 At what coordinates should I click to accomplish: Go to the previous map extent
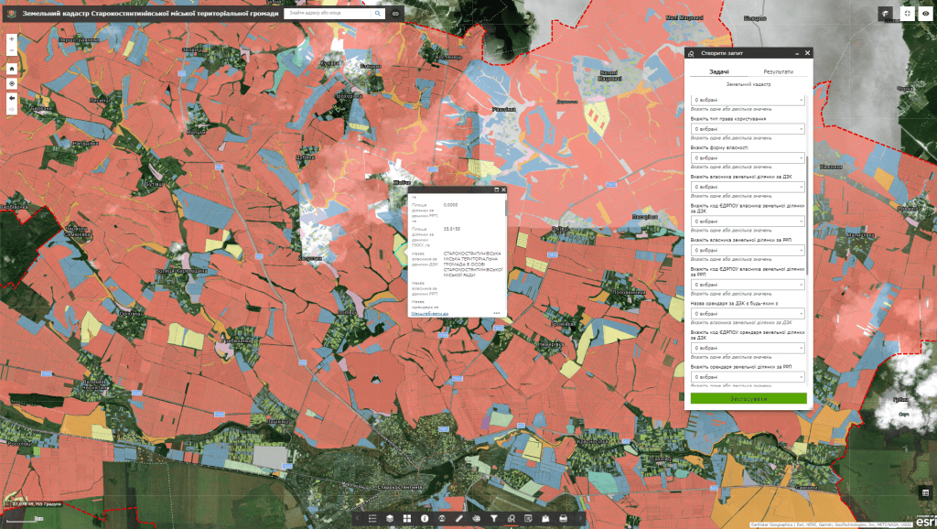click(11, 98)
